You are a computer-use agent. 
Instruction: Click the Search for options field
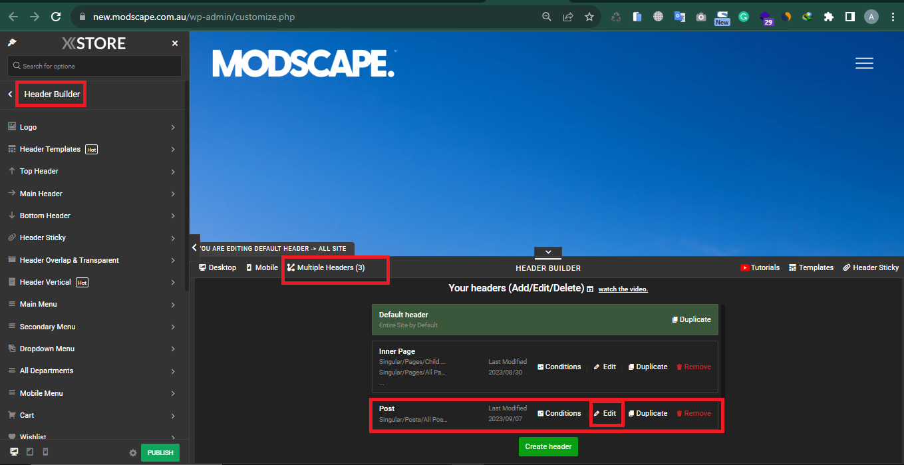click(x=94, y=66)
